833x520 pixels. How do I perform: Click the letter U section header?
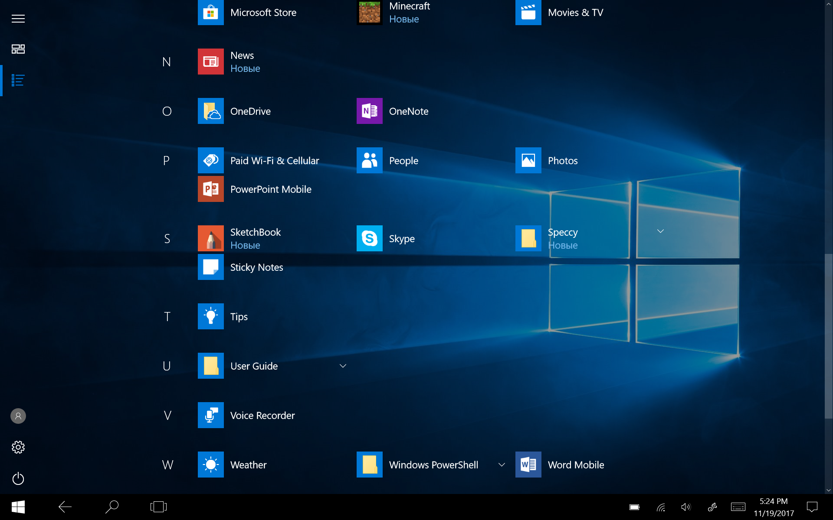pos(167,366)
